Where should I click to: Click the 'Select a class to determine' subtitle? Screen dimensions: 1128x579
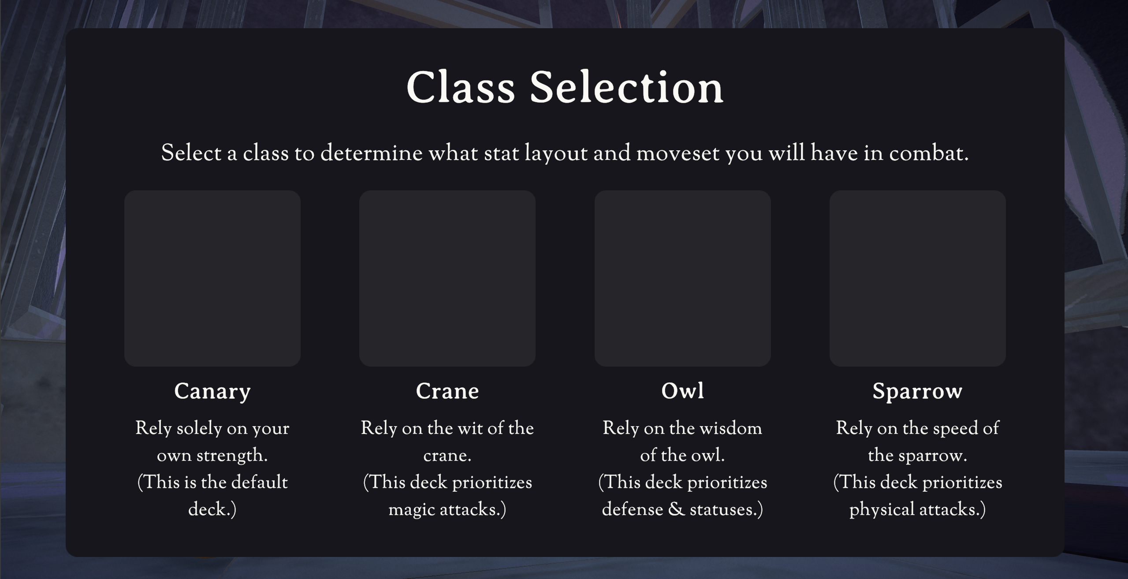pos(565,154)
